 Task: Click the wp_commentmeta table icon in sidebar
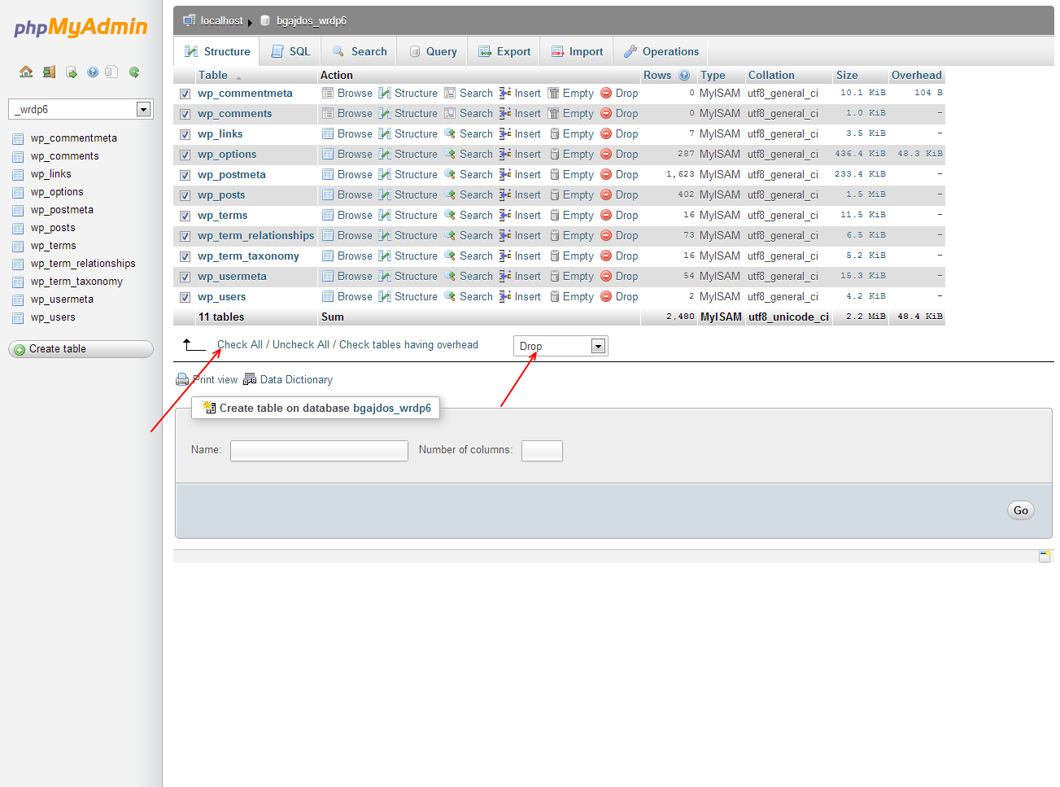tap(18, 138)
